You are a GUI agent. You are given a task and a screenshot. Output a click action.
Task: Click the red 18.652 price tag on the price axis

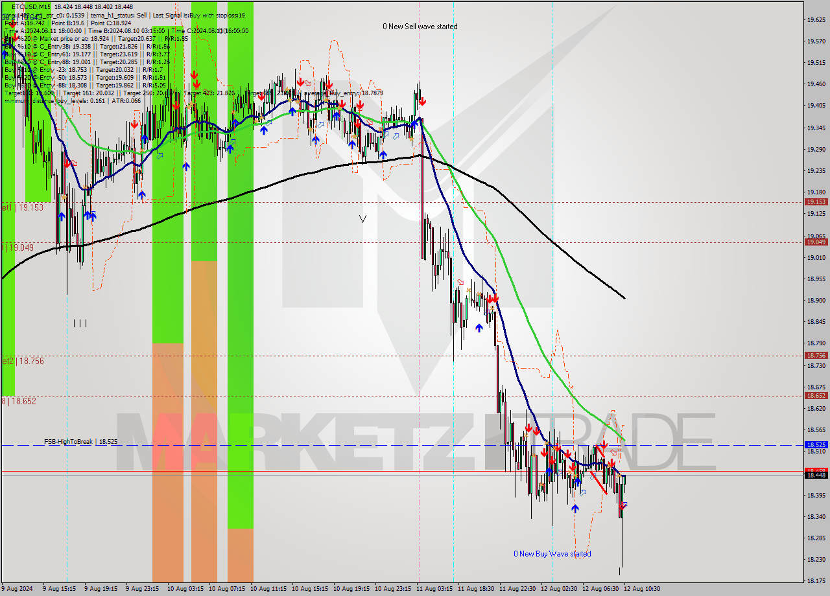[x=816, y=395]
